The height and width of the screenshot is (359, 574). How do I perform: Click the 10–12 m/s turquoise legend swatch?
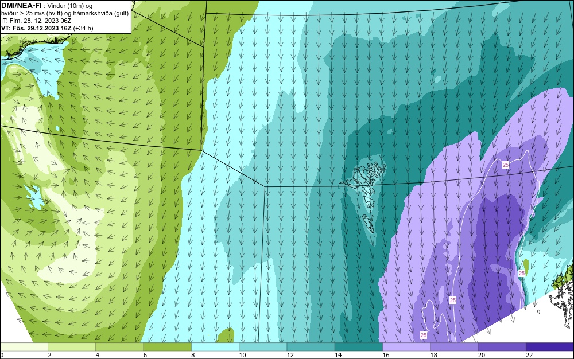(x=263, y=346)
